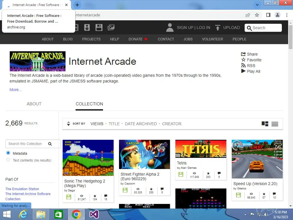Image resolution: width=293 pixels, height=220 pixels.
Task: Open the Chrome tab search dropdown arrow
Action: (257, 5)
